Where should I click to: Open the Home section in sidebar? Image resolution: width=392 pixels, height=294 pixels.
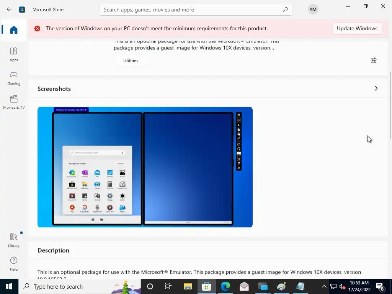14,30
